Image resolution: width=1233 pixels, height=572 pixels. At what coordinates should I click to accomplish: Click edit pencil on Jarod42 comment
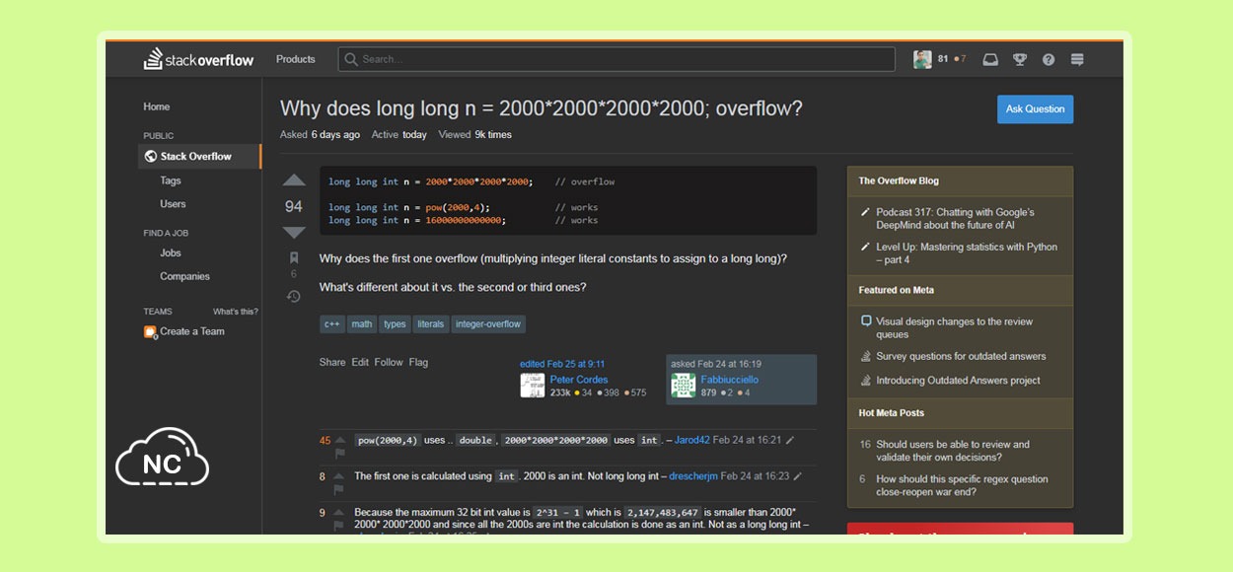(x=789, y=440)
